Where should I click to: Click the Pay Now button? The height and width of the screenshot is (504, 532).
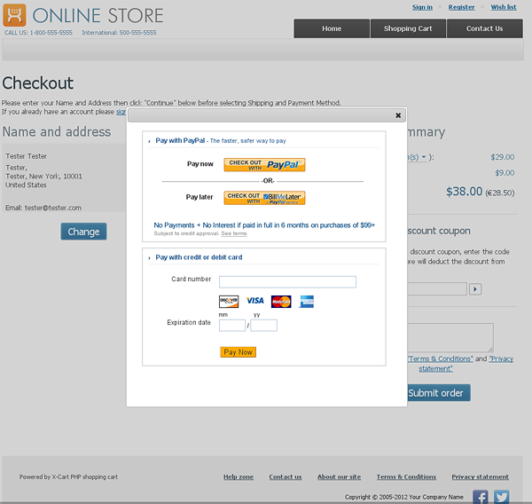click(238, 352)
